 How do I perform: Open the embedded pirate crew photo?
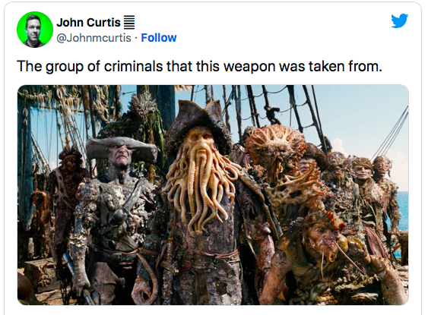[213, 195]
